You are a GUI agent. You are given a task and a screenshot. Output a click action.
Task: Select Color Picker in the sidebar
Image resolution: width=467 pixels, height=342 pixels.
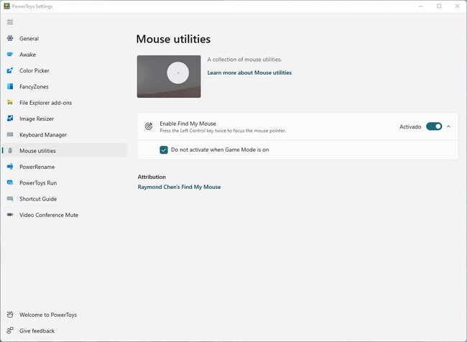click(x=65, y=70)
